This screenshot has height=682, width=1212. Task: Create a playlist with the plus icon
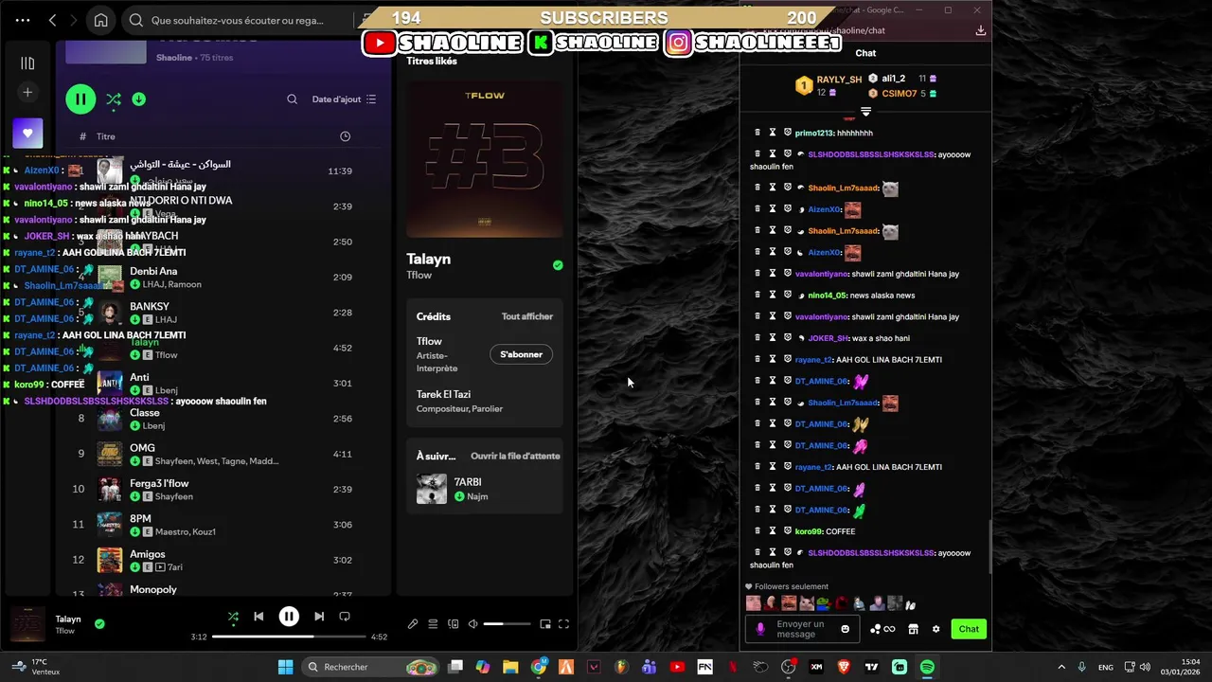pos(27,93)
